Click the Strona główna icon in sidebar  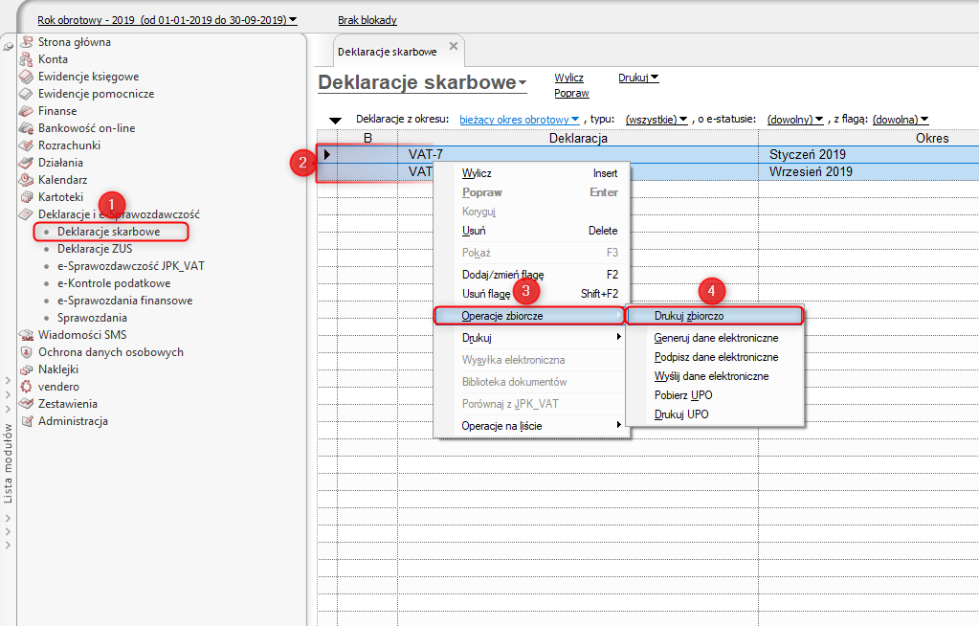(x=26, y=42)
